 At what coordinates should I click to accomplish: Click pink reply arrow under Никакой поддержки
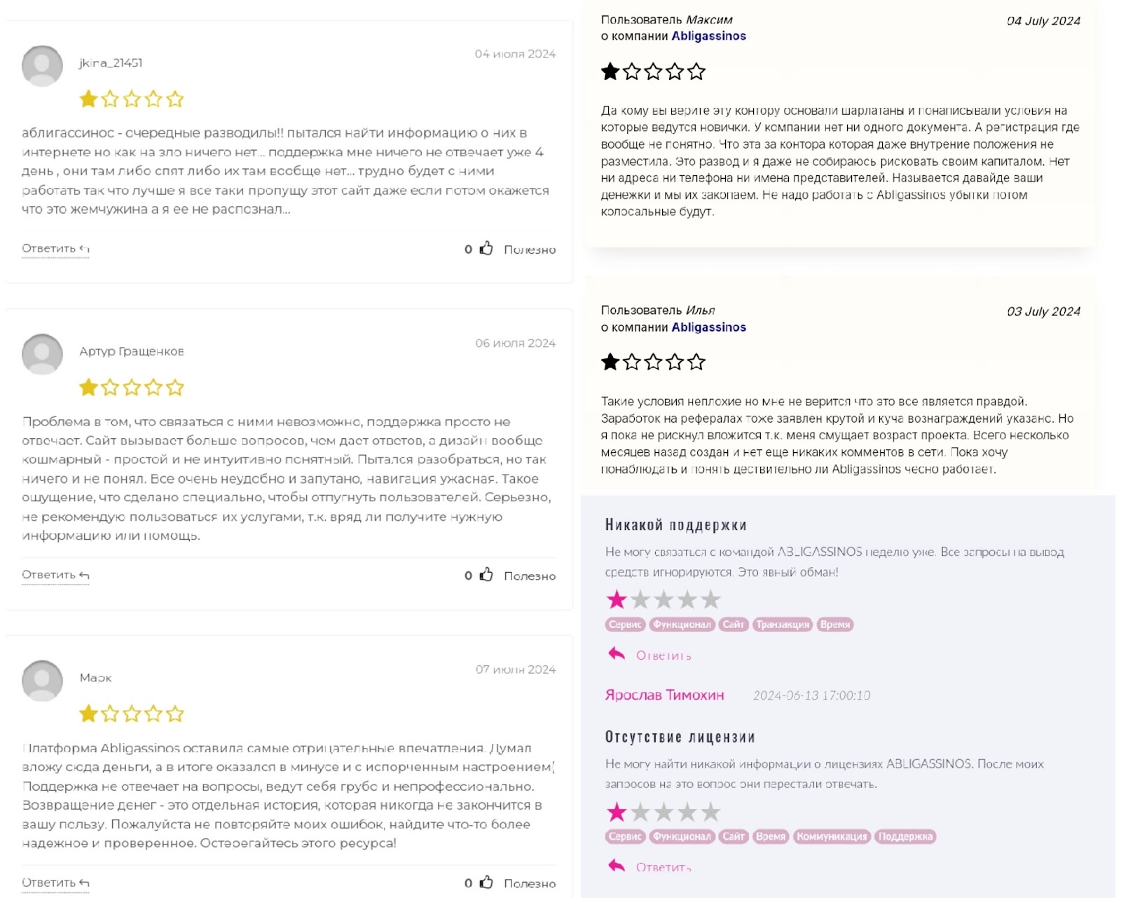click(617, 654)
